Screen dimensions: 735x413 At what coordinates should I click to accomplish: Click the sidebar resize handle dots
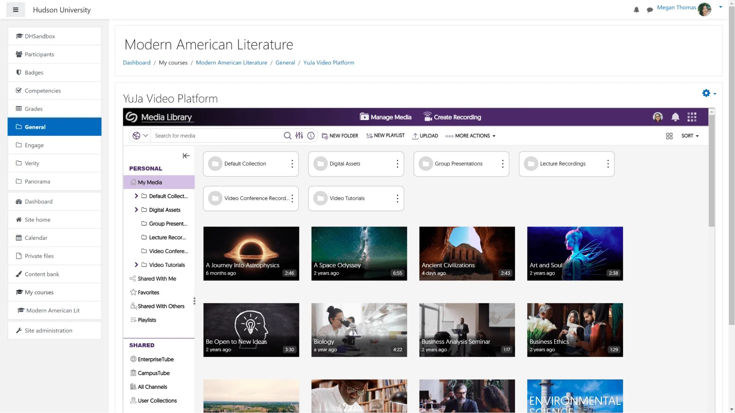[194, 301]
